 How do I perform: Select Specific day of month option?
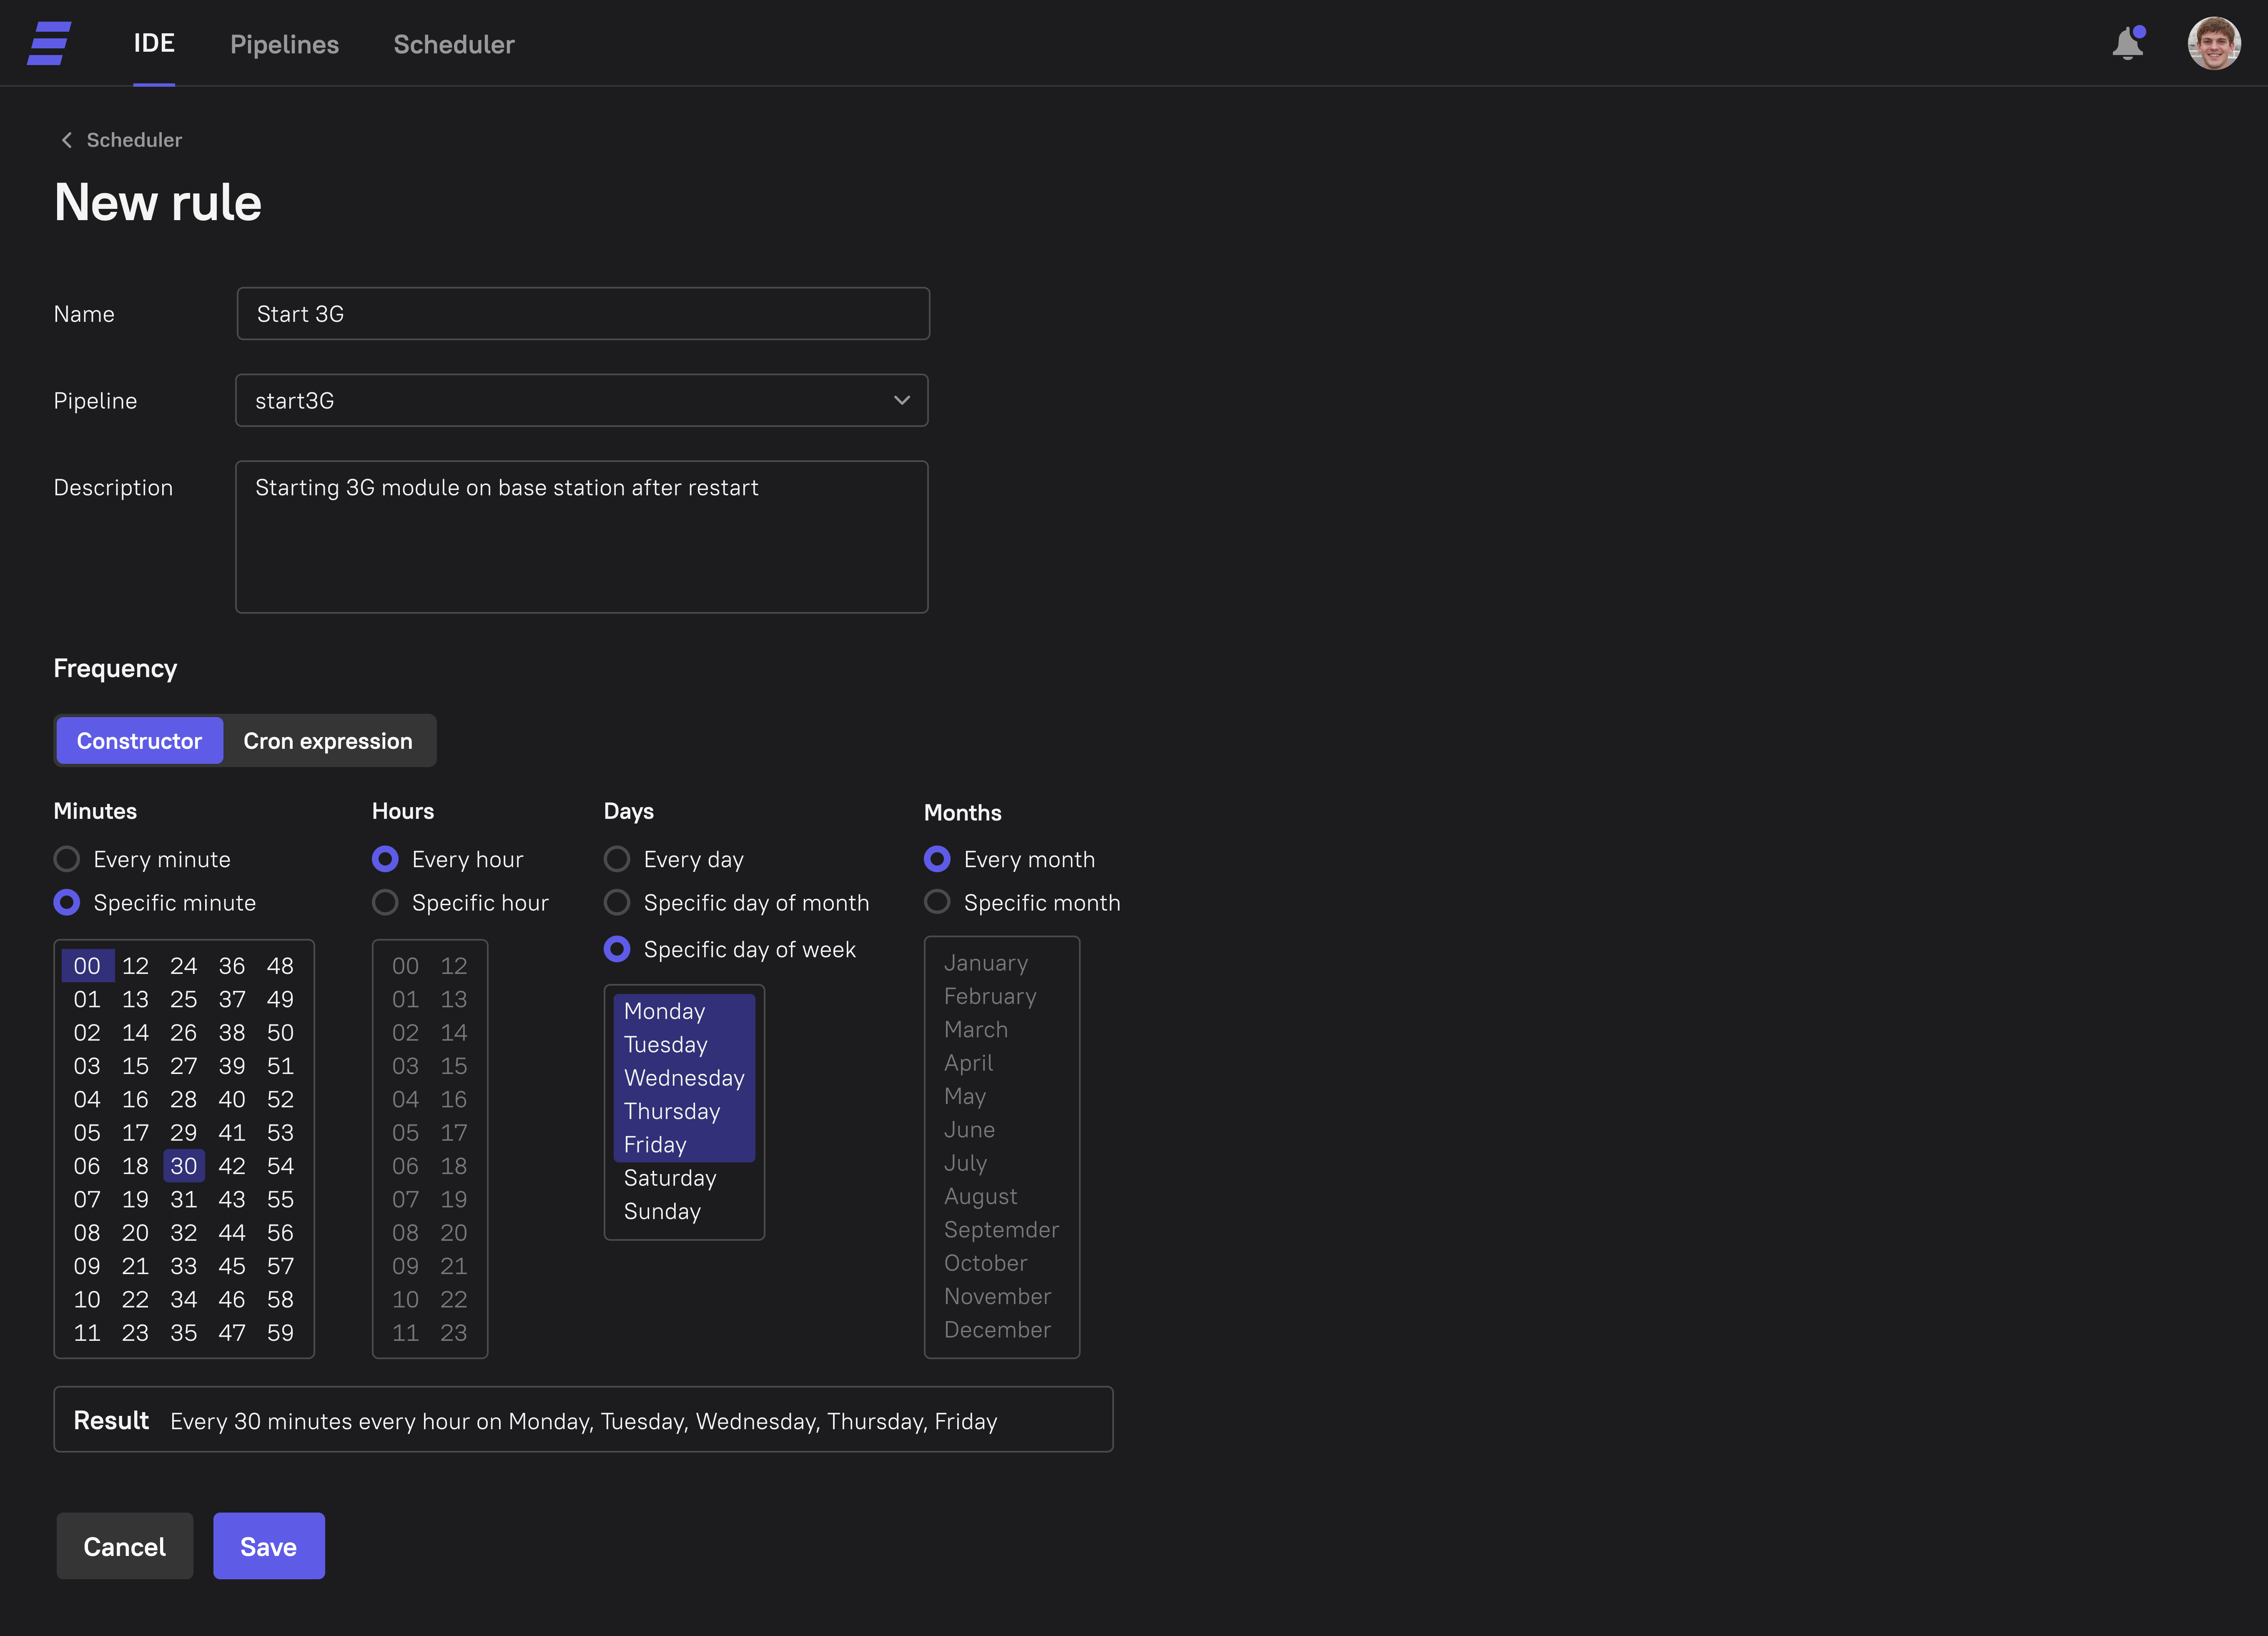[617, 902]
